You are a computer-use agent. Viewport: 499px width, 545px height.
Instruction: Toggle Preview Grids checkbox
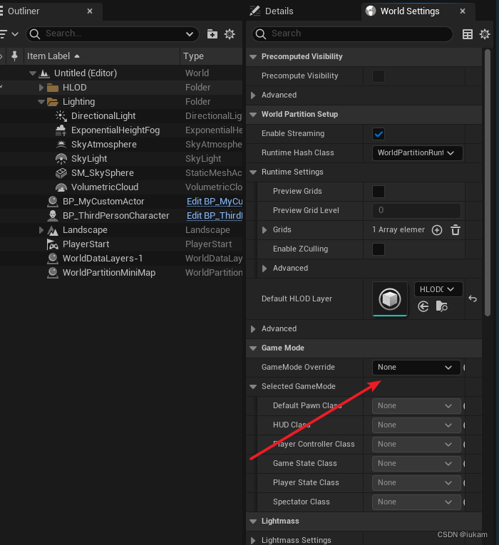379,192
